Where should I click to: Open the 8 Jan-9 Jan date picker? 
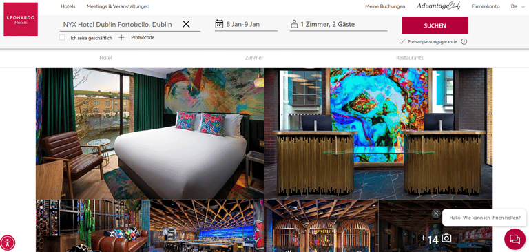coord(246,24)
